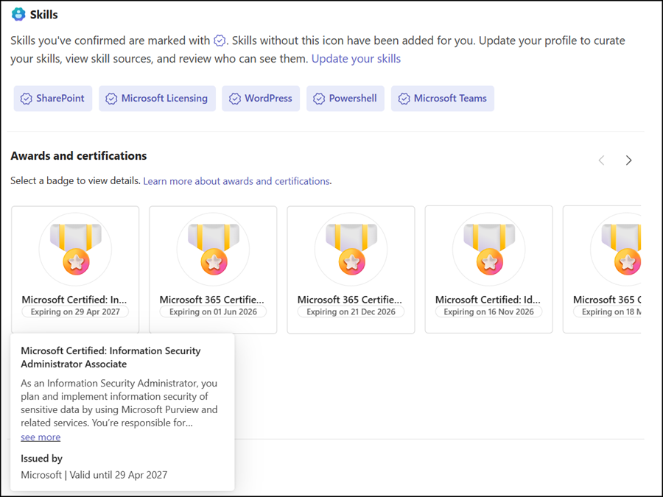Click the Select a badge to view details text
663x497 pixels.
[75, 181]
